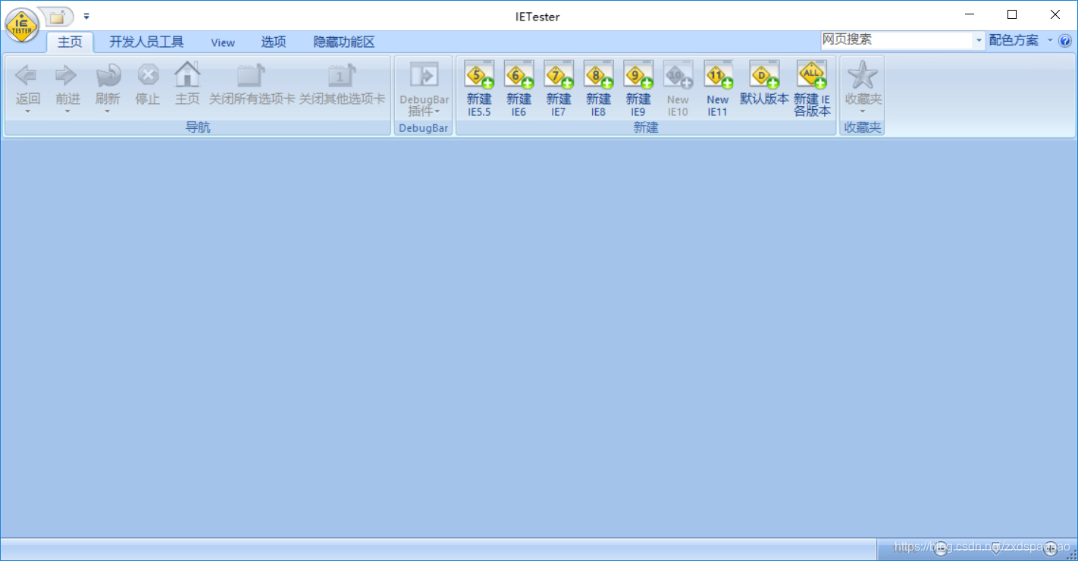Click the window resize grip in status bar
The width and height of the screenshot is (1078, 561).
pyautogui.click(x=1071, y=554)
